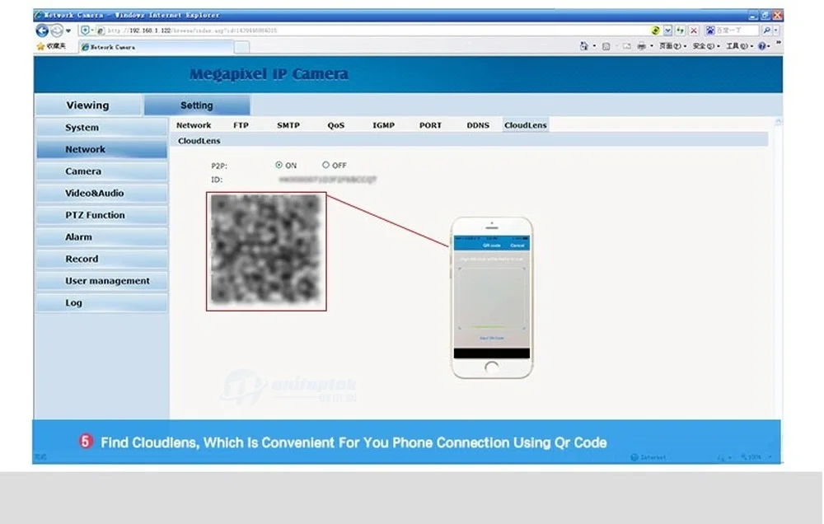Expand command bar overflow chevron
The height and width of the screenshot is (524, 824).
(x=779, y=43)
